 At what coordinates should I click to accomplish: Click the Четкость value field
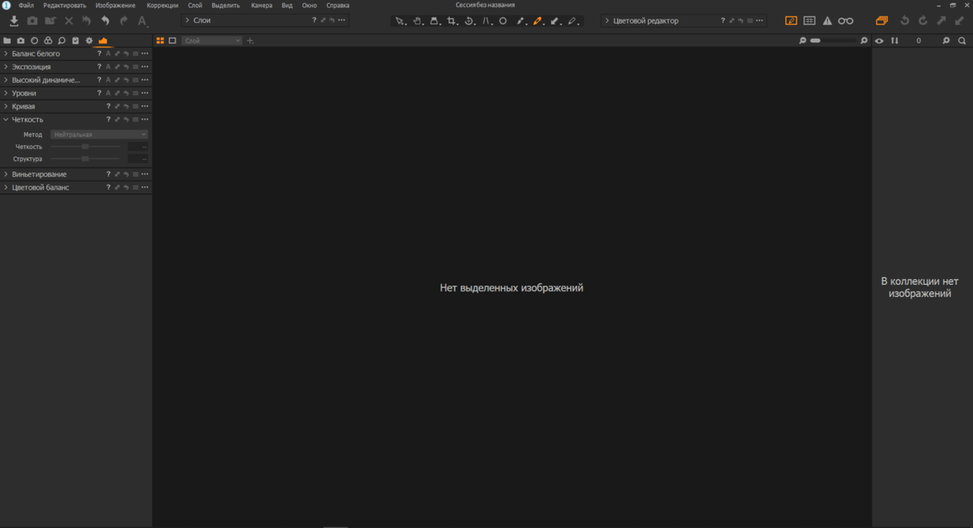pyautogui.click(x=138, y=147)
